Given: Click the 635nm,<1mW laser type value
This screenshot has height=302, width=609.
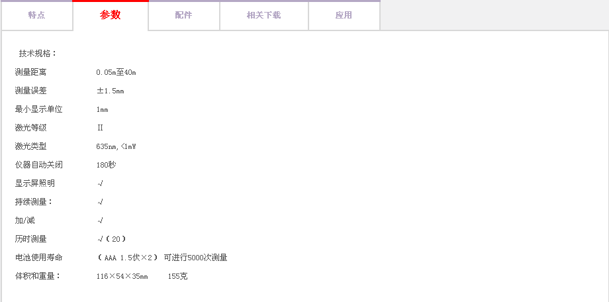Looking at the screenshot, I should (x=116, y=146).
